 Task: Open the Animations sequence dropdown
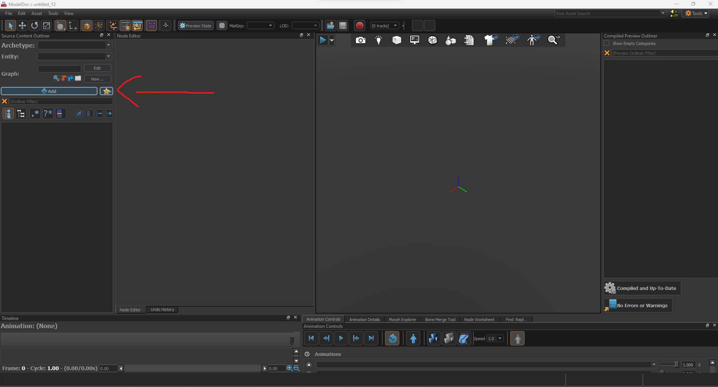click(x=487, y=365)
